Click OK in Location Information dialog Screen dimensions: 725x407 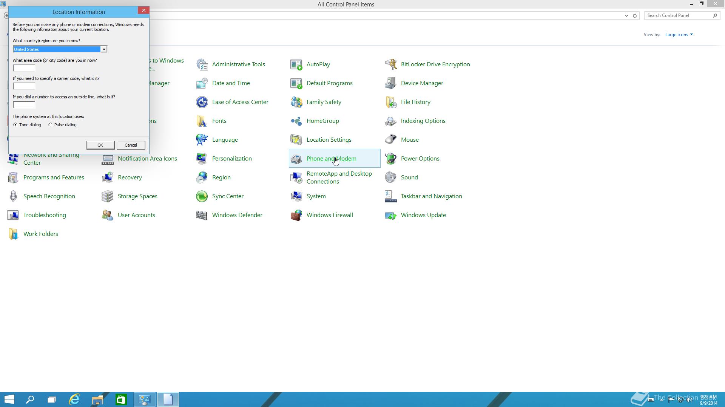point(100,145)
